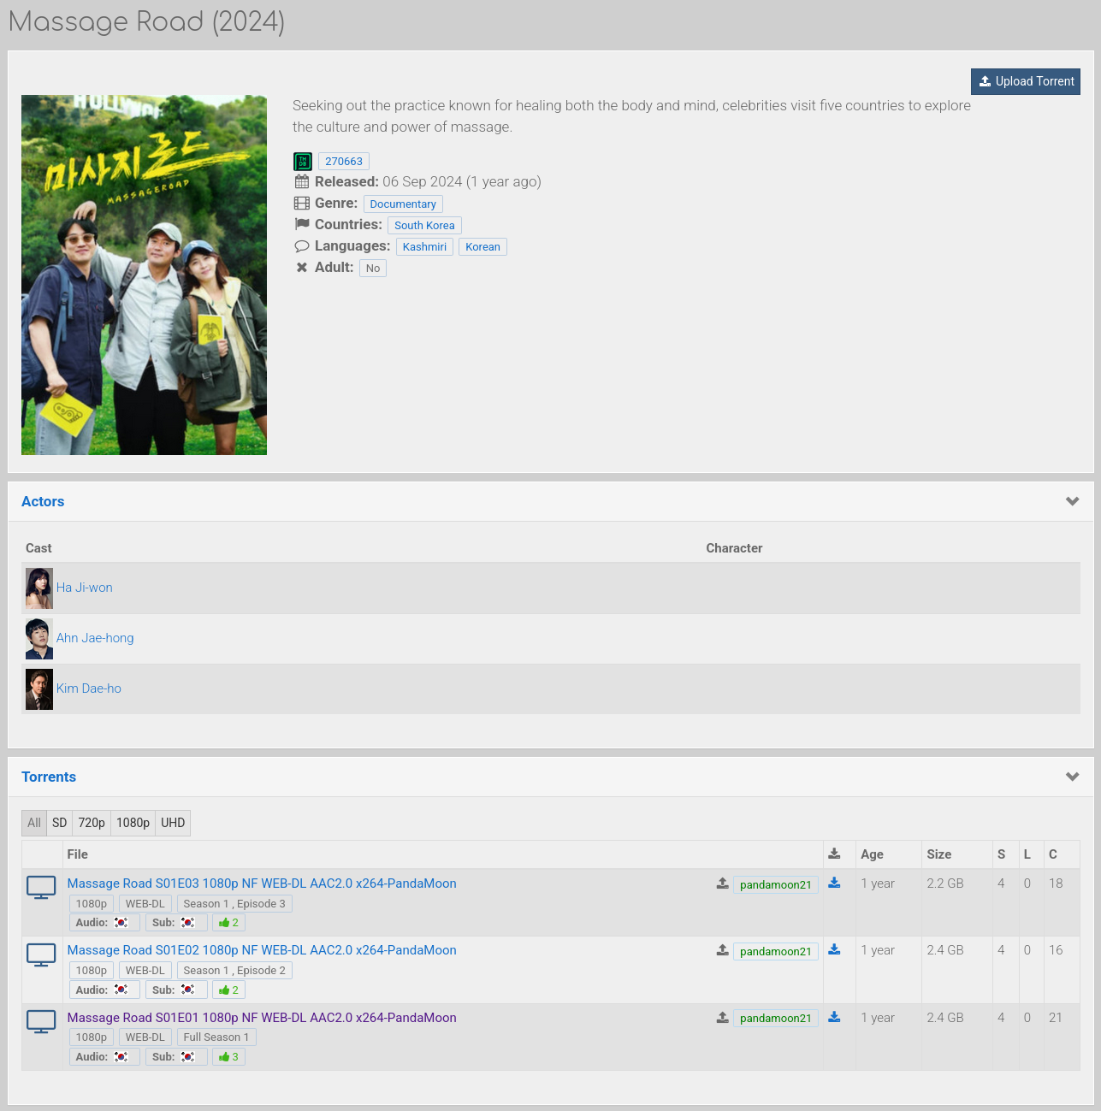Open actor Ahn Jae-hong's page
This screenshot has height=1111, width=1101.
[x=95, y=638]
